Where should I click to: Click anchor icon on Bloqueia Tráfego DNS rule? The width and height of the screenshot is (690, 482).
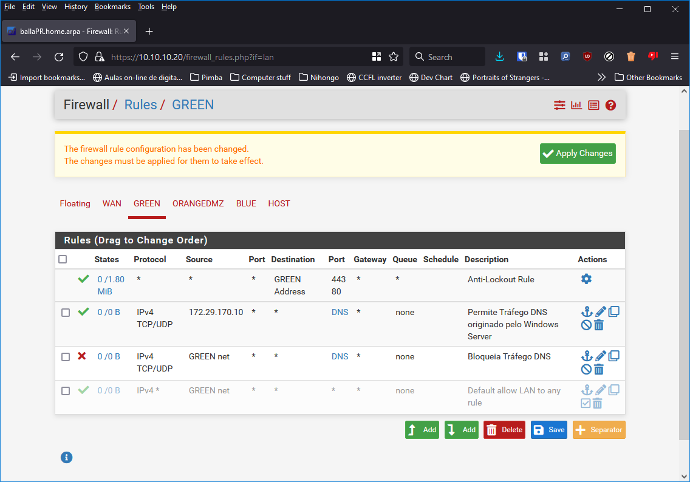pyautogui.click(x=586, y=356)
